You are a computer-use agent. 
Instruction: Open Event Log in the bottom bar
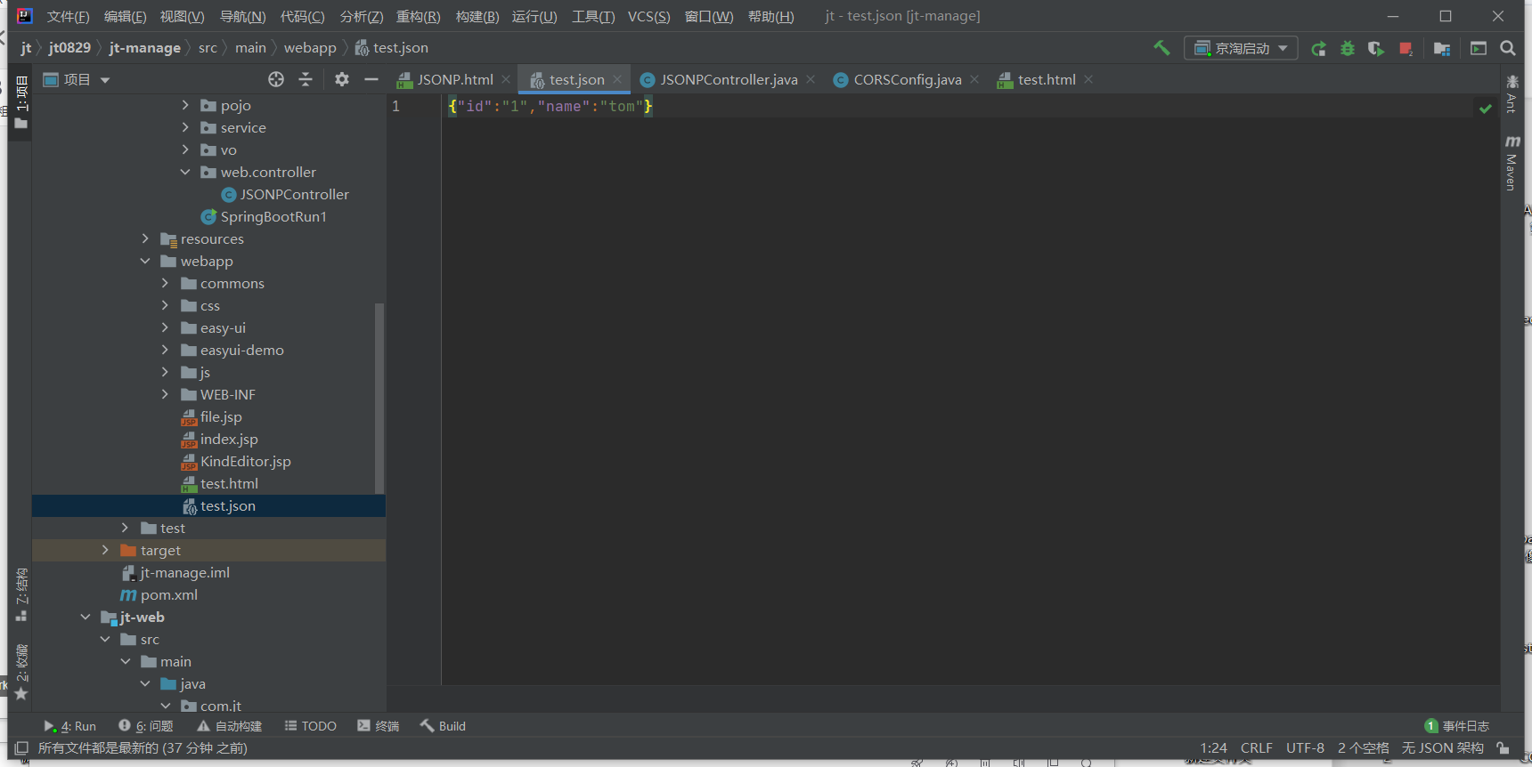[1456, 726]
